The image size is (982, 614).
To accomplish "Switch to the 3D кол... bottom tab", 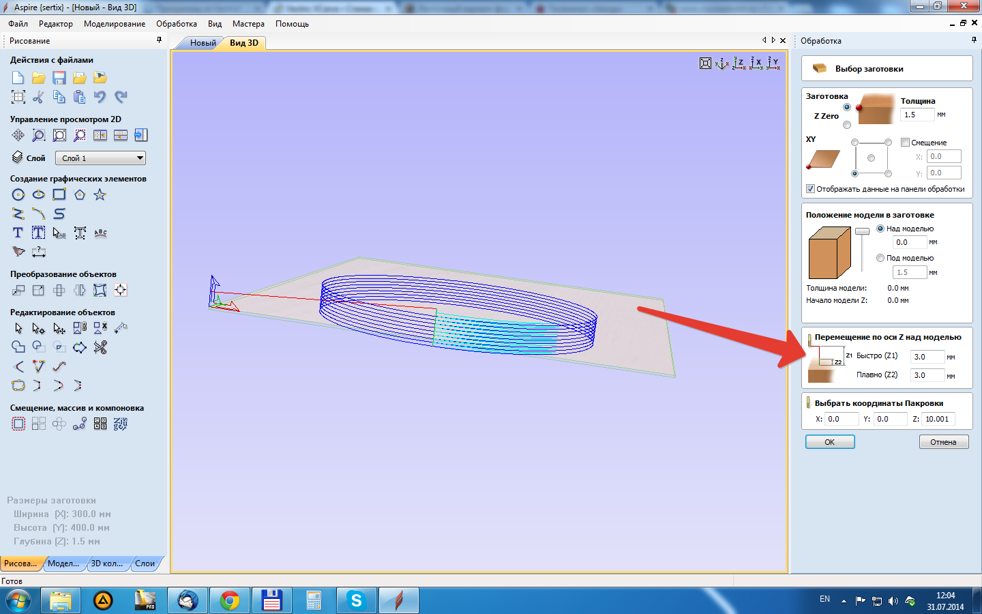I will [x=107, y=564].
